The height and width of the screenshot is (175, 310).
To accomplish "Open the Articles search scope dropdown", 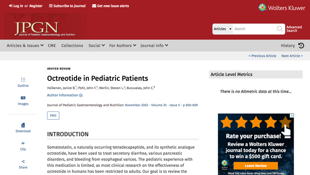I will [223, 29].
